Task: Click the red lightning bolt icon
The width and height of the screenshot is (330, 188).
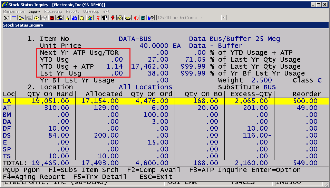Action: [113, 18]
